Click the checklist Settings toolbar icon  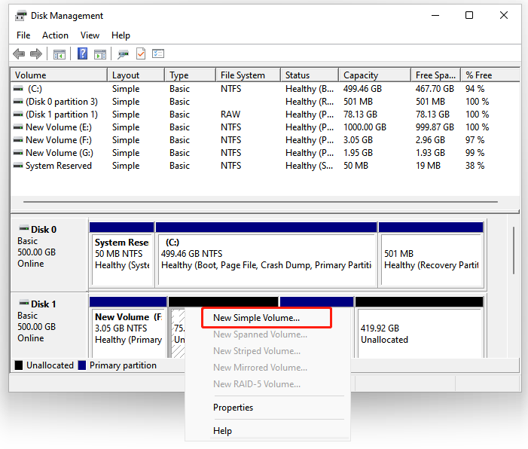(158, 54)
